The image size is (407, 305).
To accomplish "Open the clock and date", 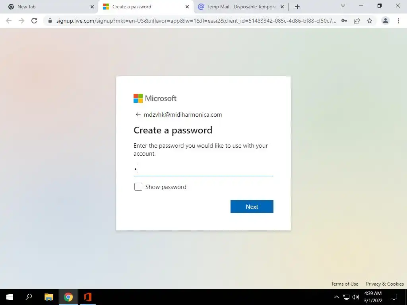I will point(373,297).
